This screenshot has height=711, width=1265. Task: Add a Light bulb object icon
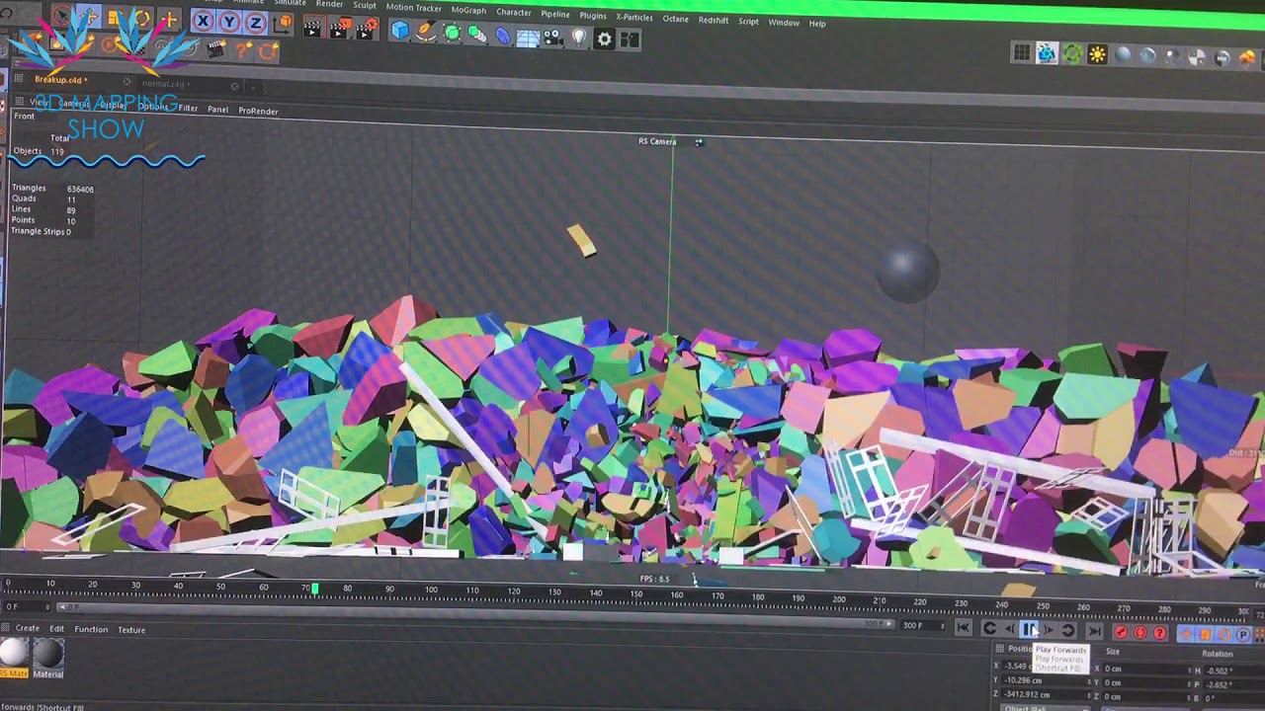579,38
